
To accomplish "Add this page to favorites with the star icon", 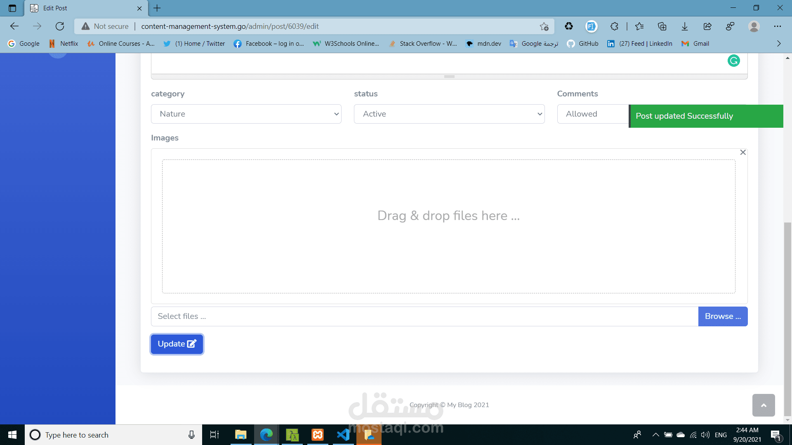I will click(x=544, y=26).
